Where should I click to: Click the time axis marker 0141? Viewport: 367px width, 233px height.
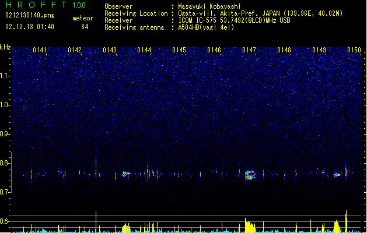point(40,50)
